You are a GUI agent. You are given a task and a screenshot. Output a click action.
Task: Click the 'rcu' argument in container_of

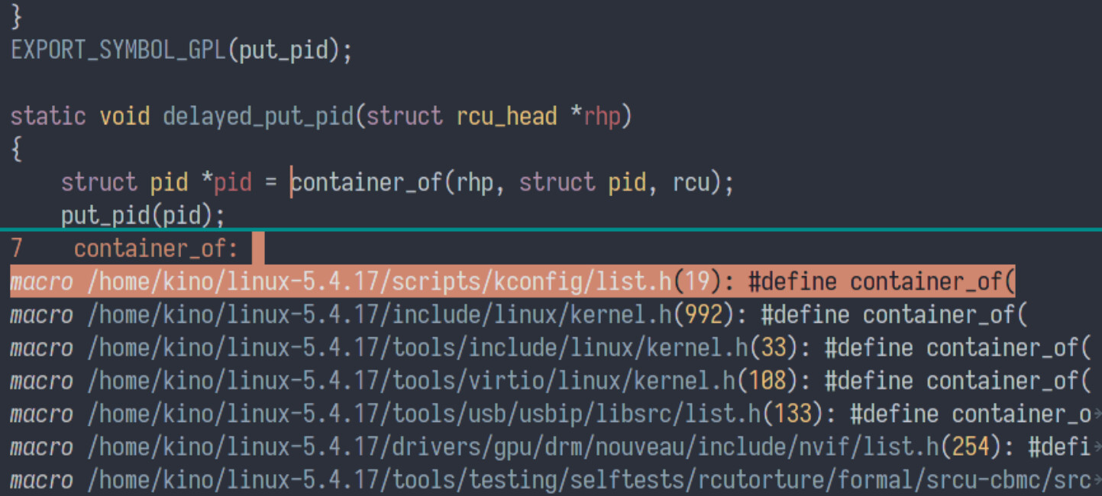pyautogui.click(x=691, y=184)
